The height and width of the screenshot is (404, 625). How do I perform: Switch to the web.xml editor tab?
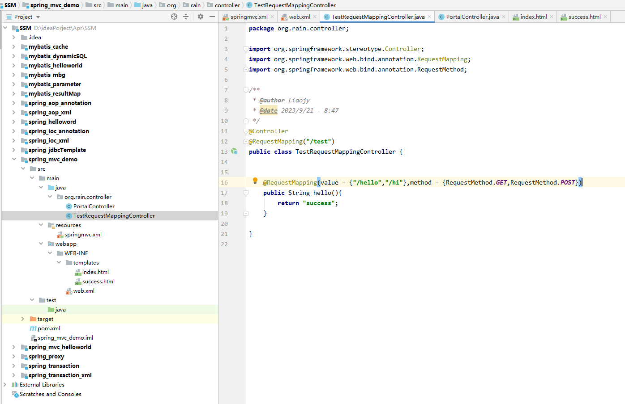tap(300, 17)
